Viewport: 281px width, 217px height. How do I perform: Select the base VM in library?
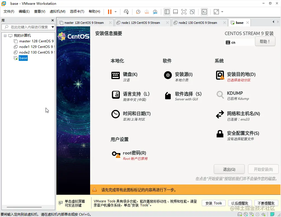(x=23, y=58)
